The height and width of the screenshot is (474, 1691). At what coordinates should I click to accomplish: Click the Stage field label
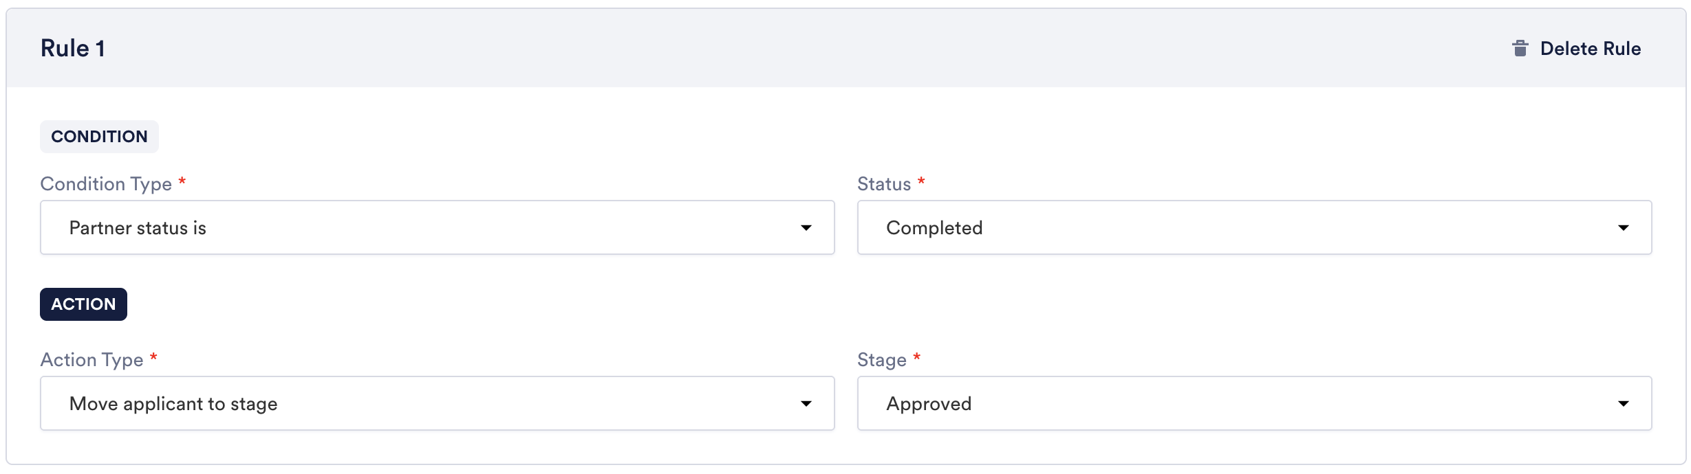(881, 360)
